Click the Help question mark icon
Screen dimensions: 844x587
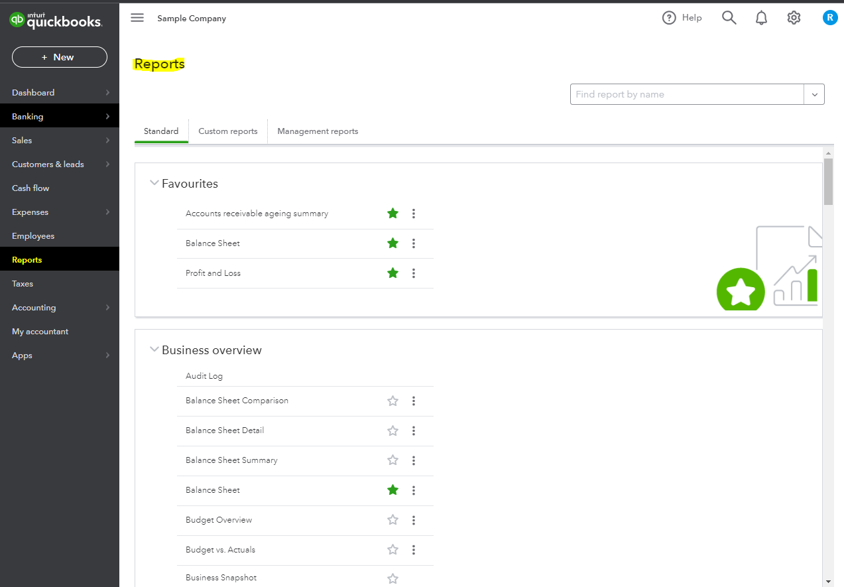(669, 18)
